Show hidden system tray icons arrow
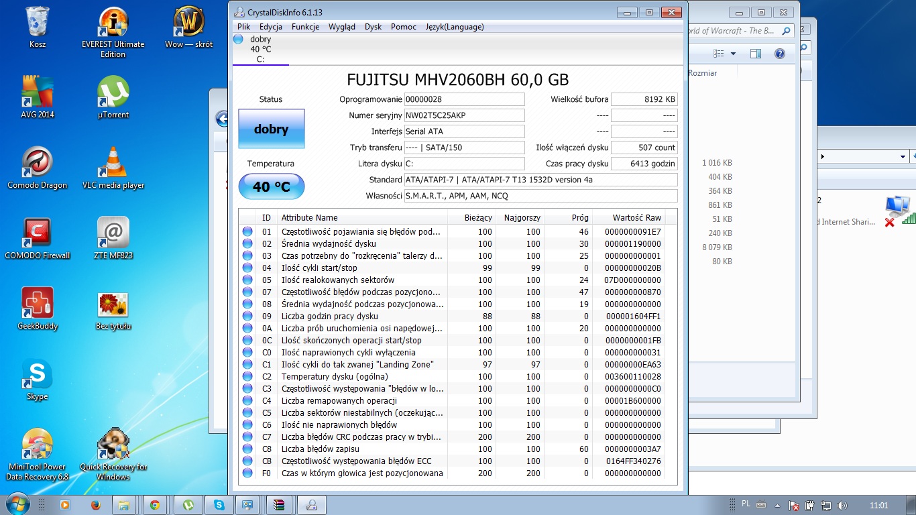This screenshot has width=916, height=515. [779, 505]
